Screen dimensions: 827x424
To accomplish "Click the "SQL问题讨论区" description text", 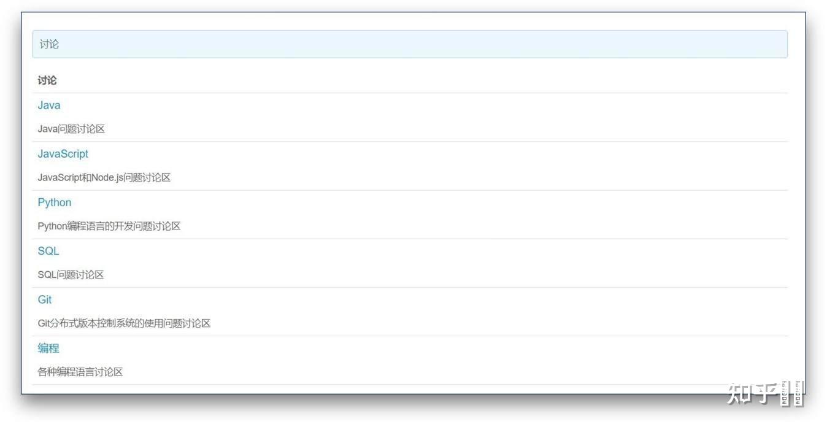I will coord(71,275).
